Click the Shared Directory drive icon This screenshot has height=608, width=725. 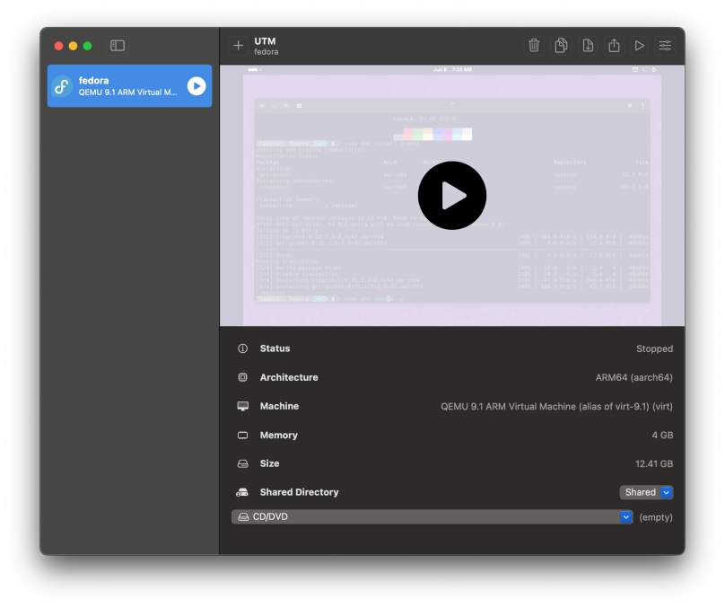pos(242,492)
